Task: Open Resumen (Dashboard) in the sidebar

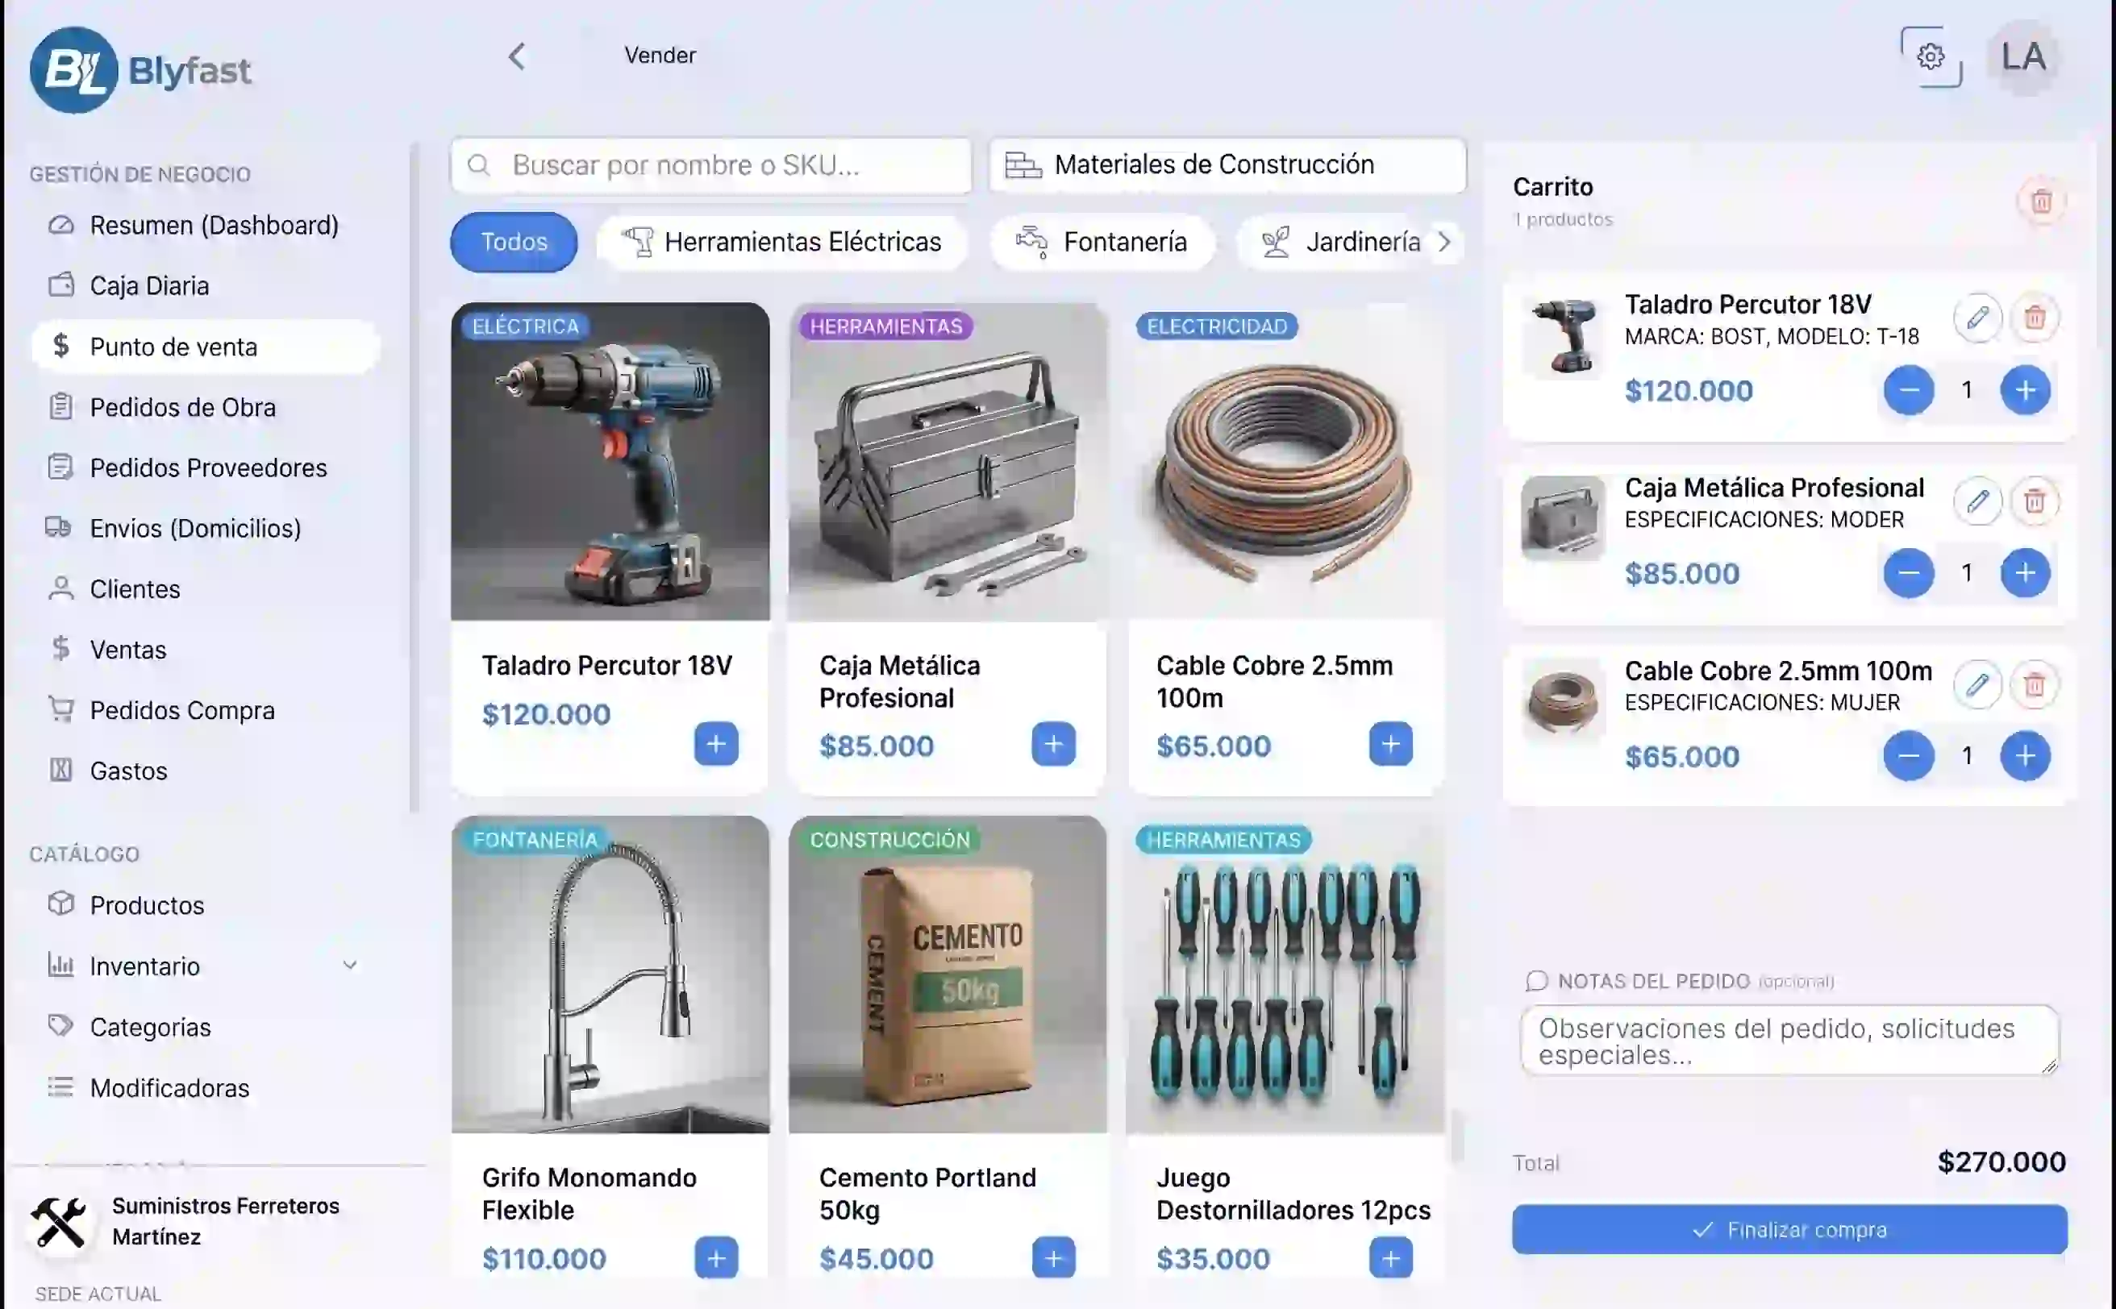Action: pyautogui.click(x=206, y=225)
